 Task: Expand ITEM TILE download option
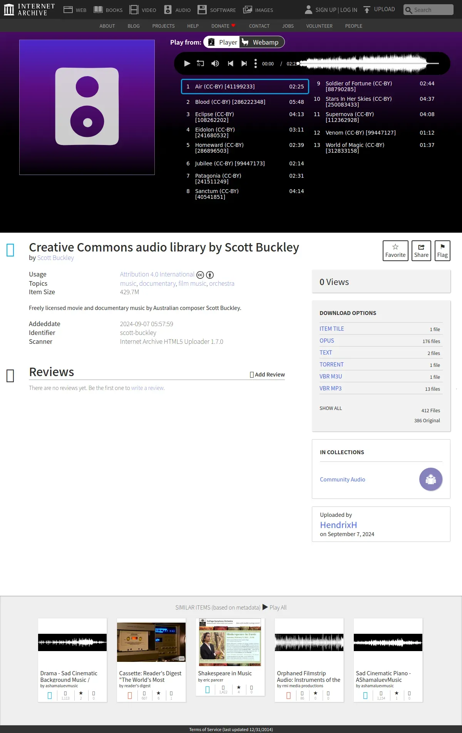tap(331, 329)
